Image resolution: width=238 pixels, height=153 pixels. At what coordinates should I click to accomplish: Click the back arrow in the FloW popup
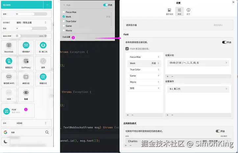[x=64, y=5]
